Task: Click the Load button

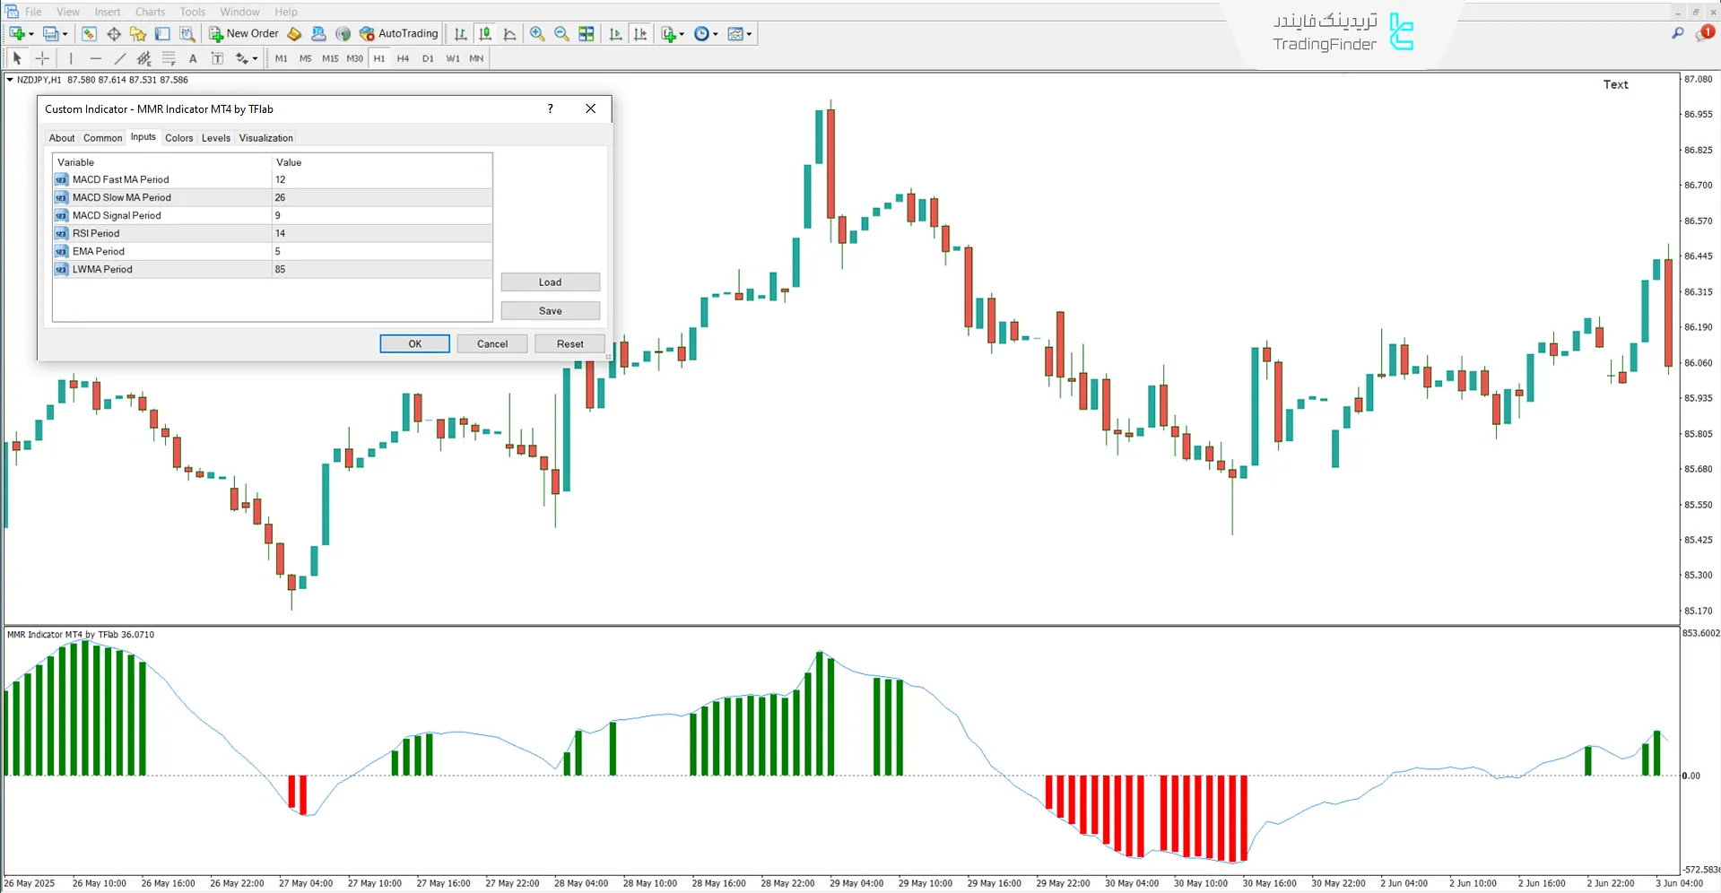Action: [x=550, y=282]
